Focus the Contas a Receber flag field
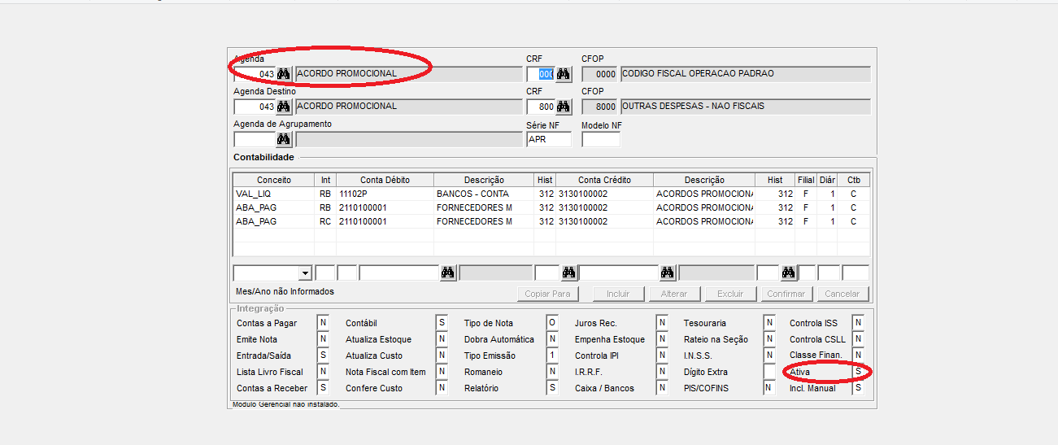This screenshot has height=445, width=1058. (323, 388)
